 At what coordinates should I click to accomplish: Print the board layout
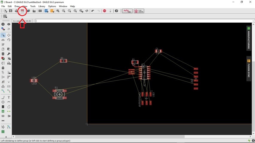pyautogui.click(x=16, y=11)
